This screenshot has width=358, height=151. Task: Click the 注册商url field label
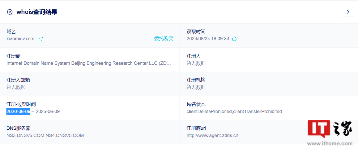pyautogui.click(x=196, y=128)
